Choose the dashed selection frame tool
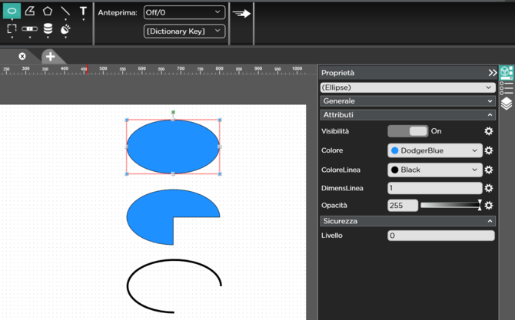Image resolution: width=515 pixels, height=320 pixels. 12,29
